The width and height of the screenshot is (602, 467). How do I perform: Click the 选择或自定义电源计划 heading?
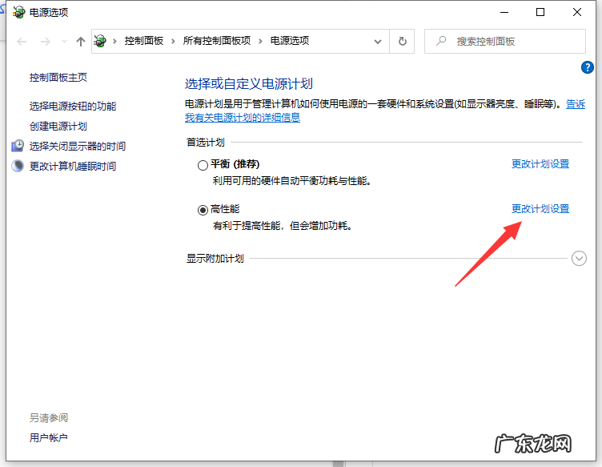point(249,84)
